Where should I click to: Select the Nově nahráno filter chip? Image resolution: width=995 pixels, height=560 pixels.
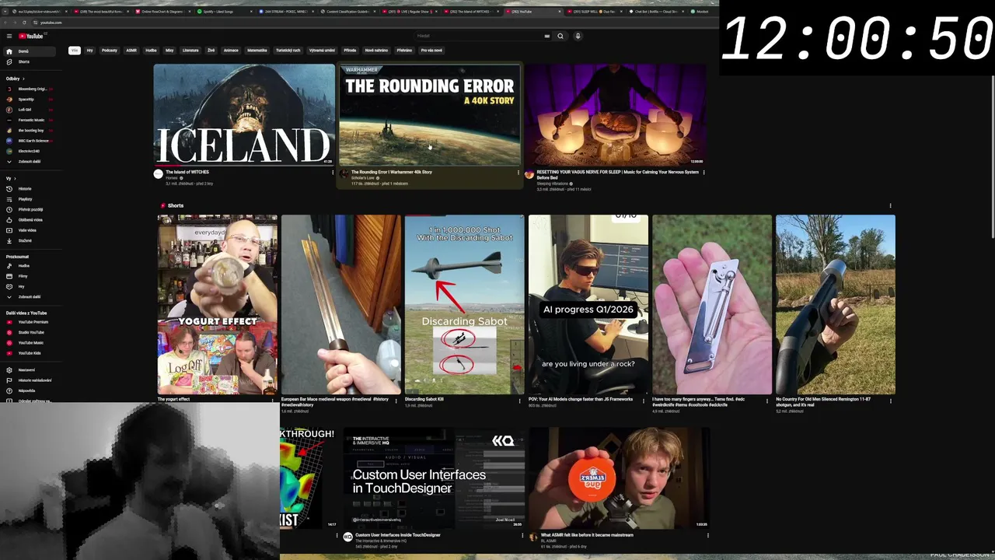click(376, 51)
